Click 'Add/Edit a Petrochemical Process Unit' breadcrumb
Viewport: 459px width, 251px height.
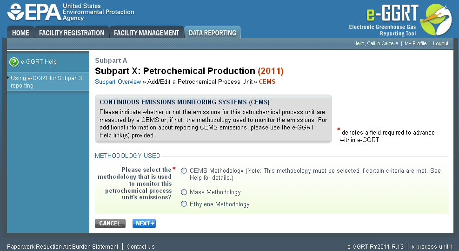[200, 82]
